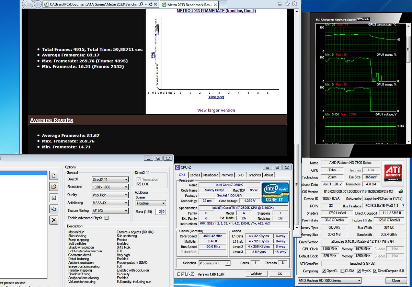Open browser Tools gear menu
The height and width of the screenshot is (287, 412).
tap(294, 4)
